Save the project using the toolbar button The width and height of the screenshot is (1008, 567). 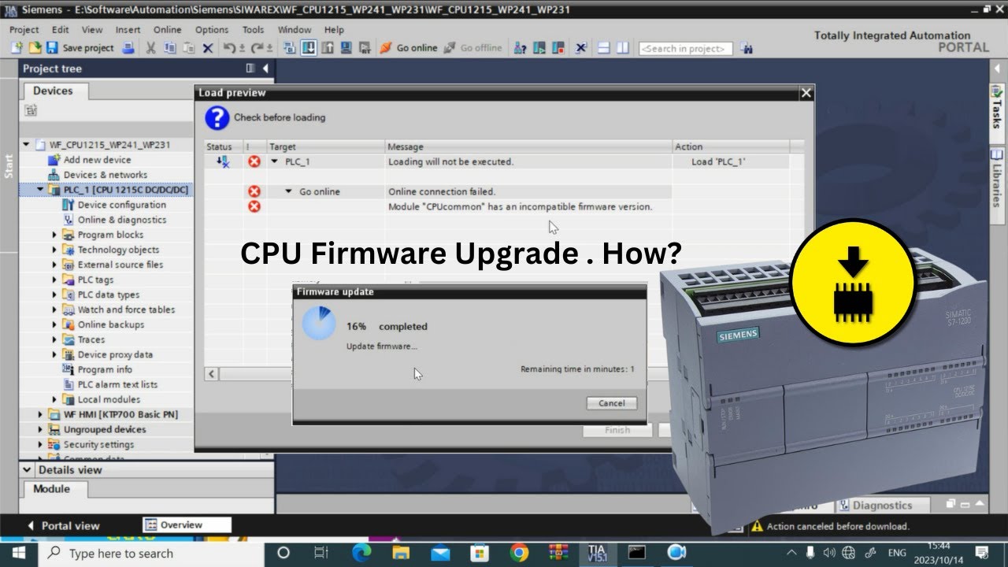pyautogui.click(x=80, y=48)
